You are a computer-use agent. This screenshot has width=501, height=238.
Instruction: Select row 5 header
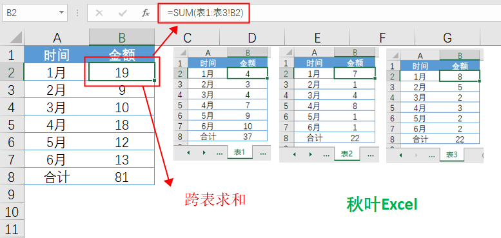click(12, 124)
